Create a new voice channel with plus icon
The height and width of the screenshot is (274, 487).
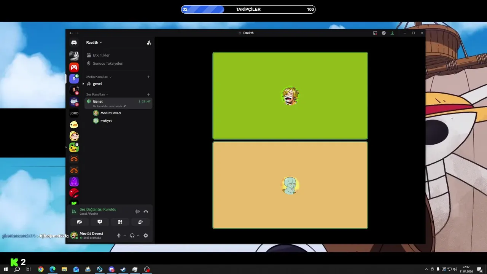tap(148, 94)
